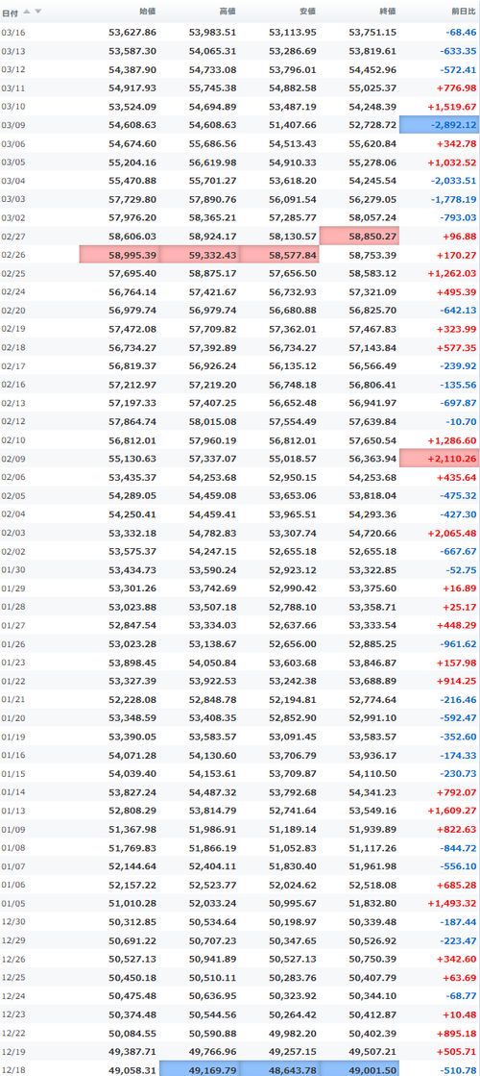
Task: Click the +1,519.67 change on 03/10
Action: coord(451,107)
